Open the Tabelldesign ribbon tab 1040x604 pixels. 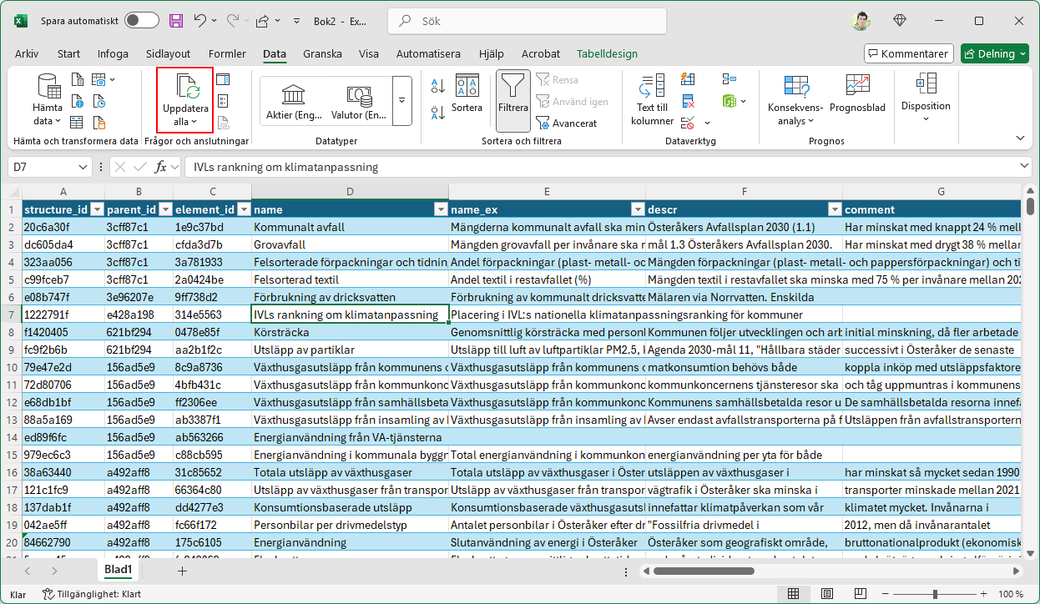(607, 53)
